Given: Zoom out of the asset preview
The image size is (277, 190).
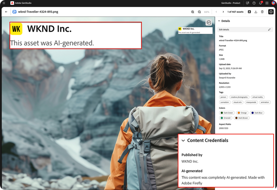Looking at the screenshot, I should pos(199,12).
